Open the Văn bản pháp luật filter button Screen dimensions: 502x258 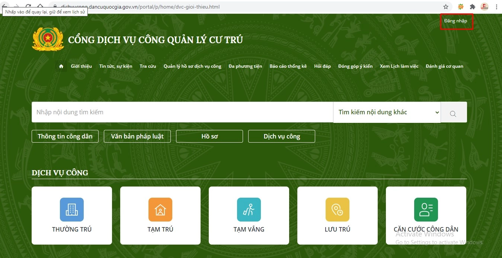[137, 136]
